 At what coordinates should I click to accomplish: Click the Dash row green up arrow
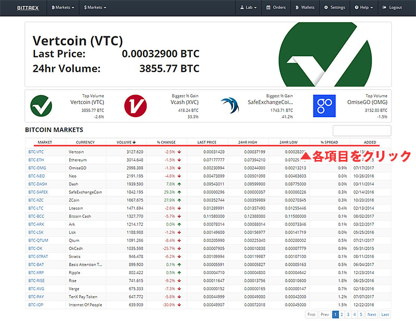179,184
